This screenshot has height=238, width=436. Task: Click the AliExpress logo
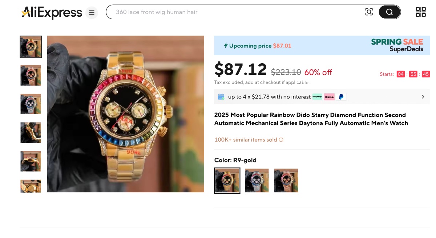point(52,13)
